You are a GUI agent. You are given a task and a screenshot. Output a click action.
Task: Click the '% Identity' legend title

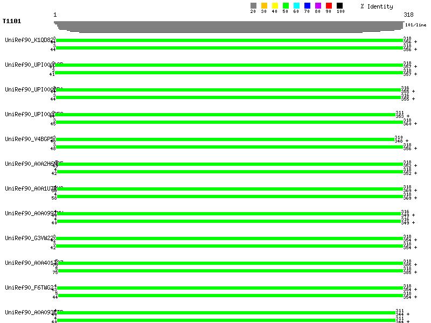[377, 6]
